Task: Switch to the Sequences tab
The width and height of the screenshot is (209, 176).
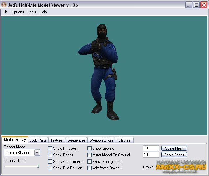Action: [76, 140]
